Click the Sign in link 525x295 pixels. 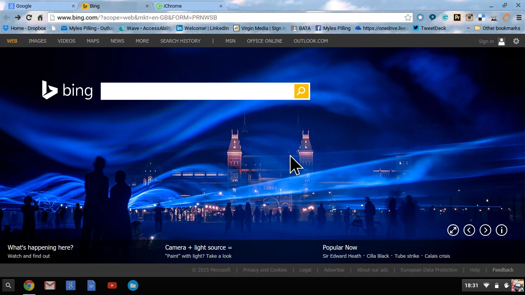(486, 41)
